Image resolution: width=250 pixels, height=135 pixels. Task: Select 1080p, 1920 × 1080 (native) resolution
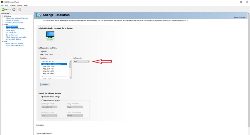point(54,64)
